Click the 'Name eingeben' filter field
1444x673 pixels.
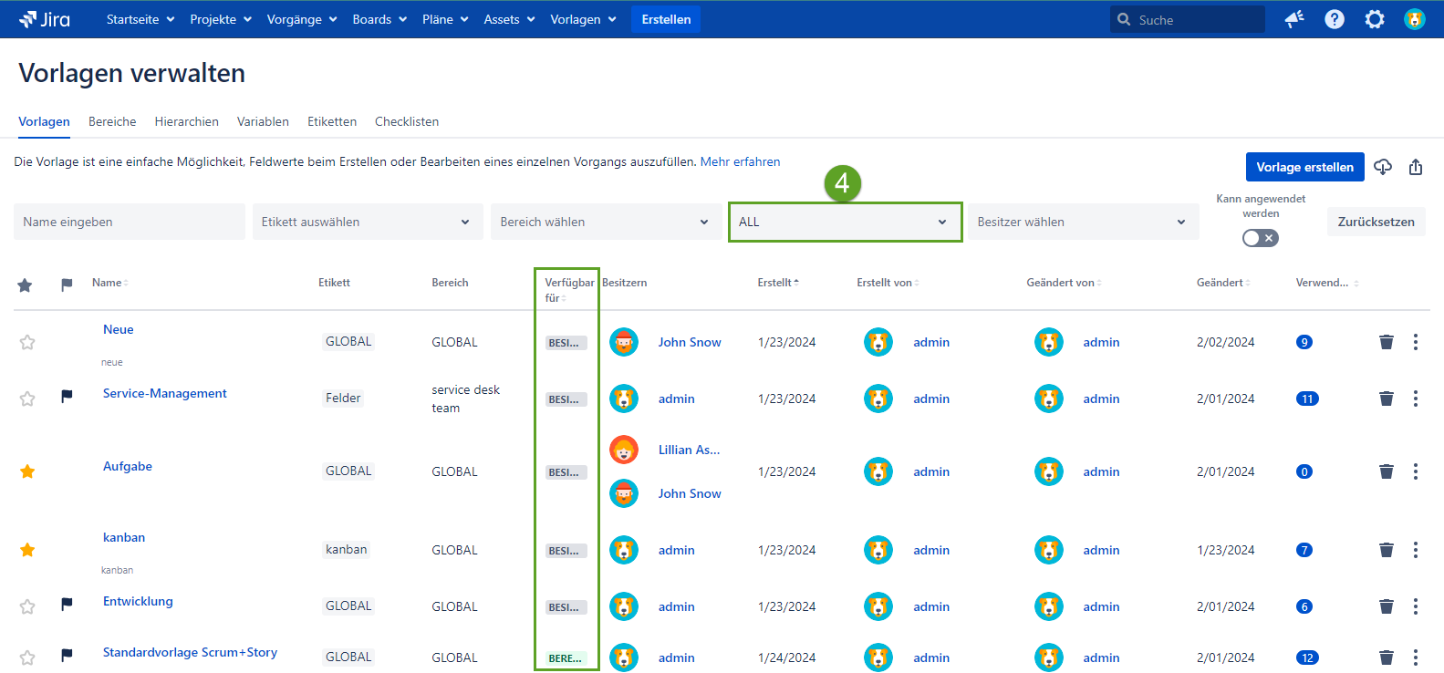[129, 222]
